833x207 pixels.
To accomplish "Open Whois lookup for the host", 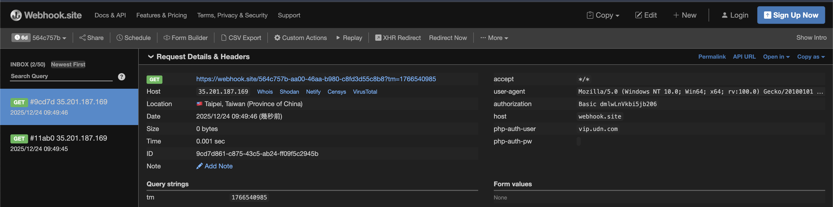I will 265,92.
